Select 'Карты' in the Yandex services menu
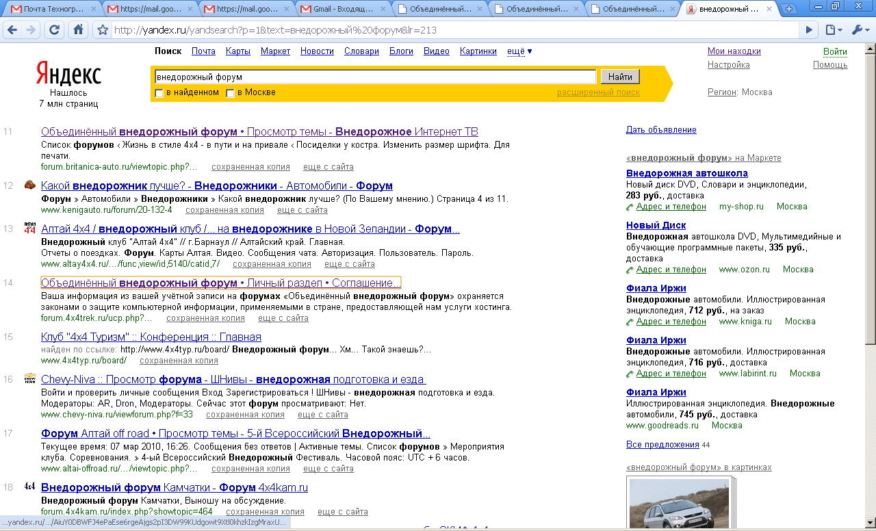 [x=237, y=51]
